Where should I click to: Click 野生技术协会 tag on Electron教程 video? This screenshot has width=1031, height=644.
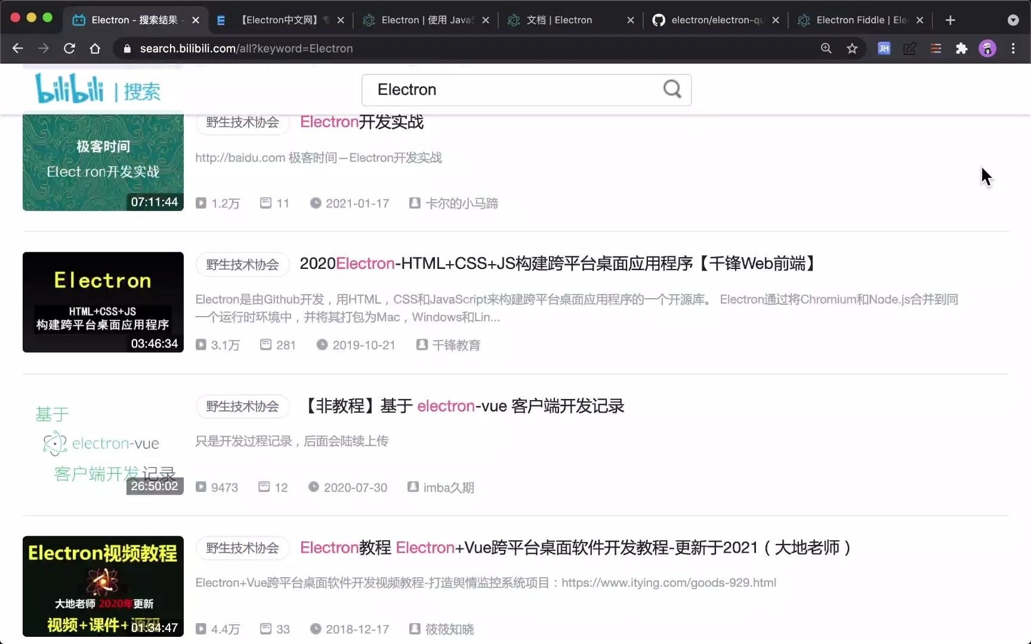242,548
